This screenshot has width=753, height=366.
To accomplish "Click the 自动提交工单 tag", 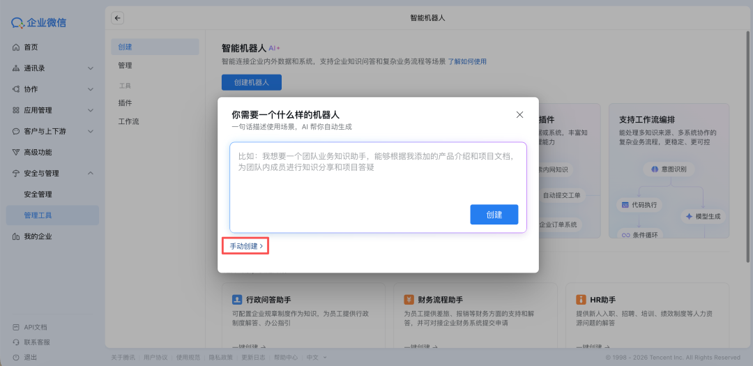I will 562,195.
